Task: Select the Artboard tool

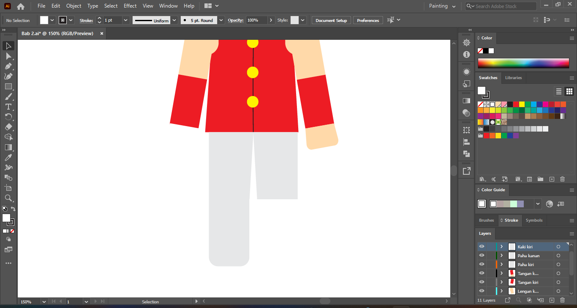Action: point(8,188)
